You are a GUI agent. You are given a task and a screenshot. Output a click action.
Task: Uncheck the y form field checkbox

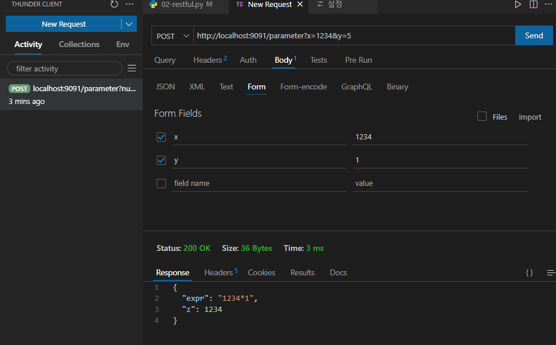pos(161,160)
